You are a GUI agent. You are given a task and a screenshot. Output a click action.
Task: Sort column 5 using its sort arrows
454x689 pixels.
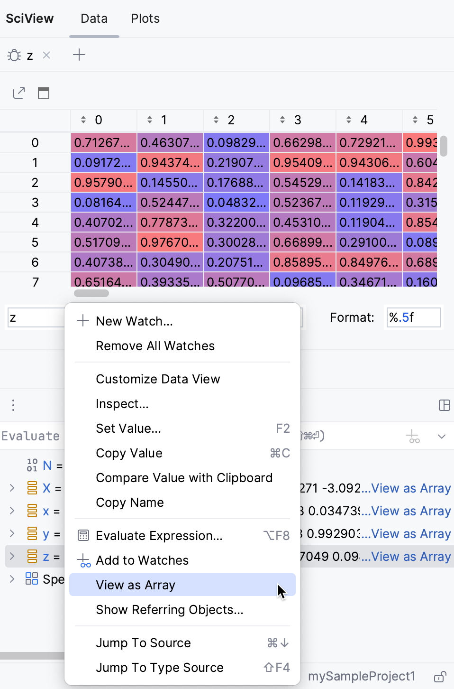coord(415,120)
